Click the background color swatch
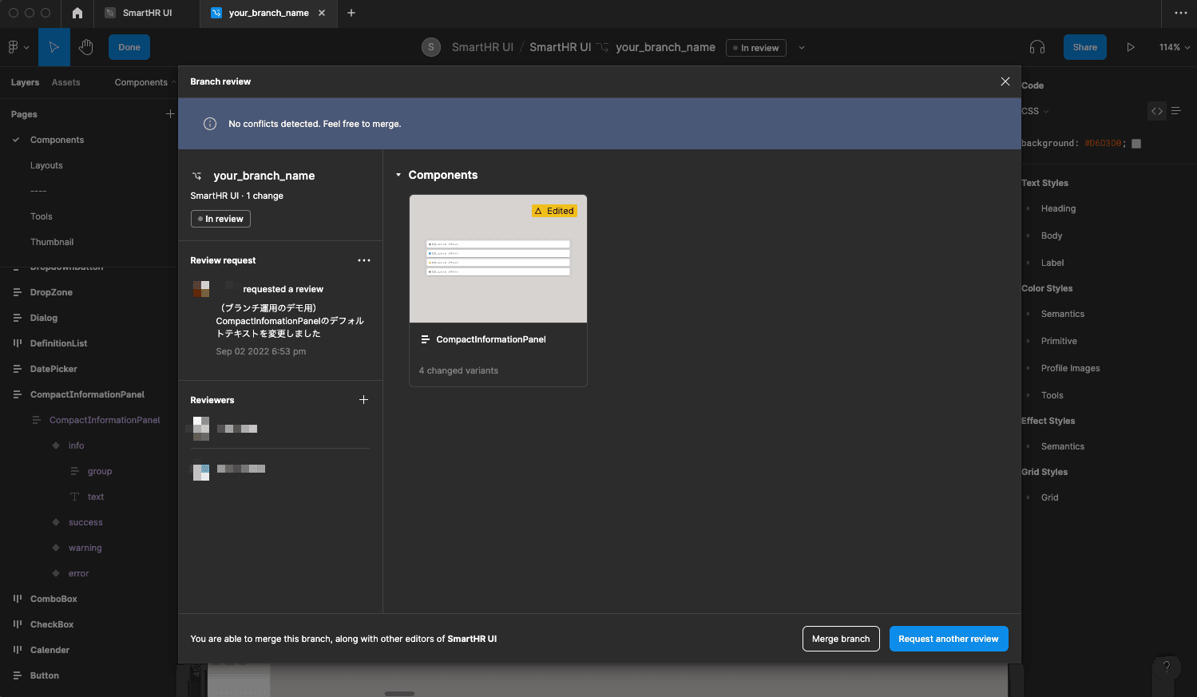 (1136, 144)
